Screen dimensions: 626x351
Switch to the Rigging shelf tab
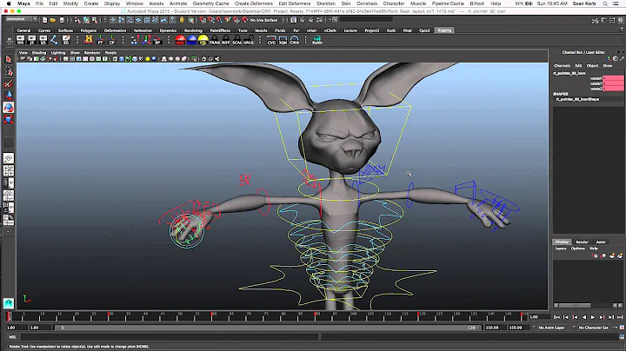tap(444, 30)
